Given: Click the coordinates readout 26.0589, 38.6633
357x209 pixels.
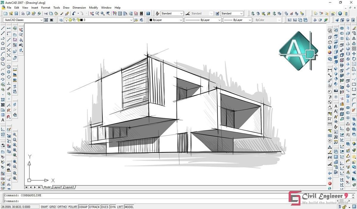Looking at the screenshot, I should coord(20,207).
